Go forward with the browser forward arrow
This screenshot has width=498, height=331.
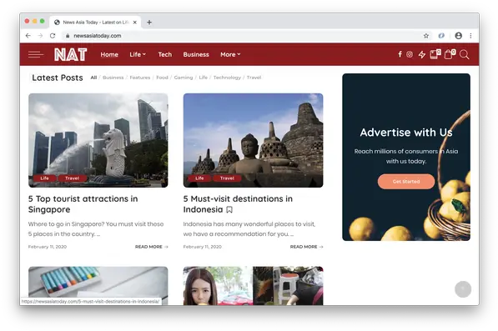tap(40, 36)
